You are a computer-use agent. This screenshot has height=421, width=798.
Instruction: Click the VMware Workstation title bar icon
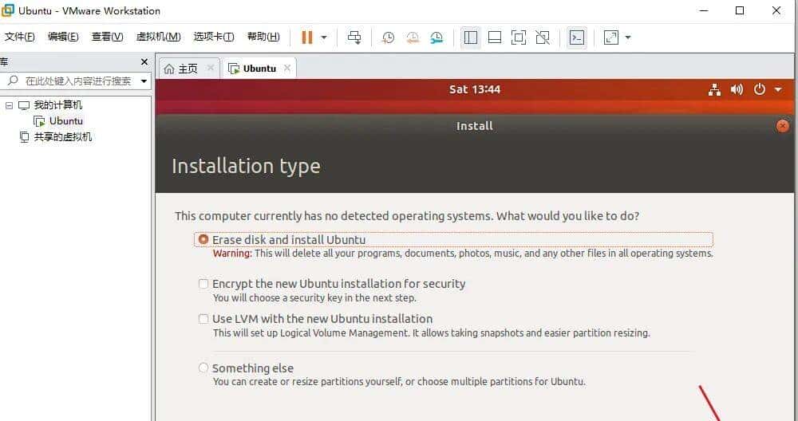pyautogui.click(x=8, y=10)
